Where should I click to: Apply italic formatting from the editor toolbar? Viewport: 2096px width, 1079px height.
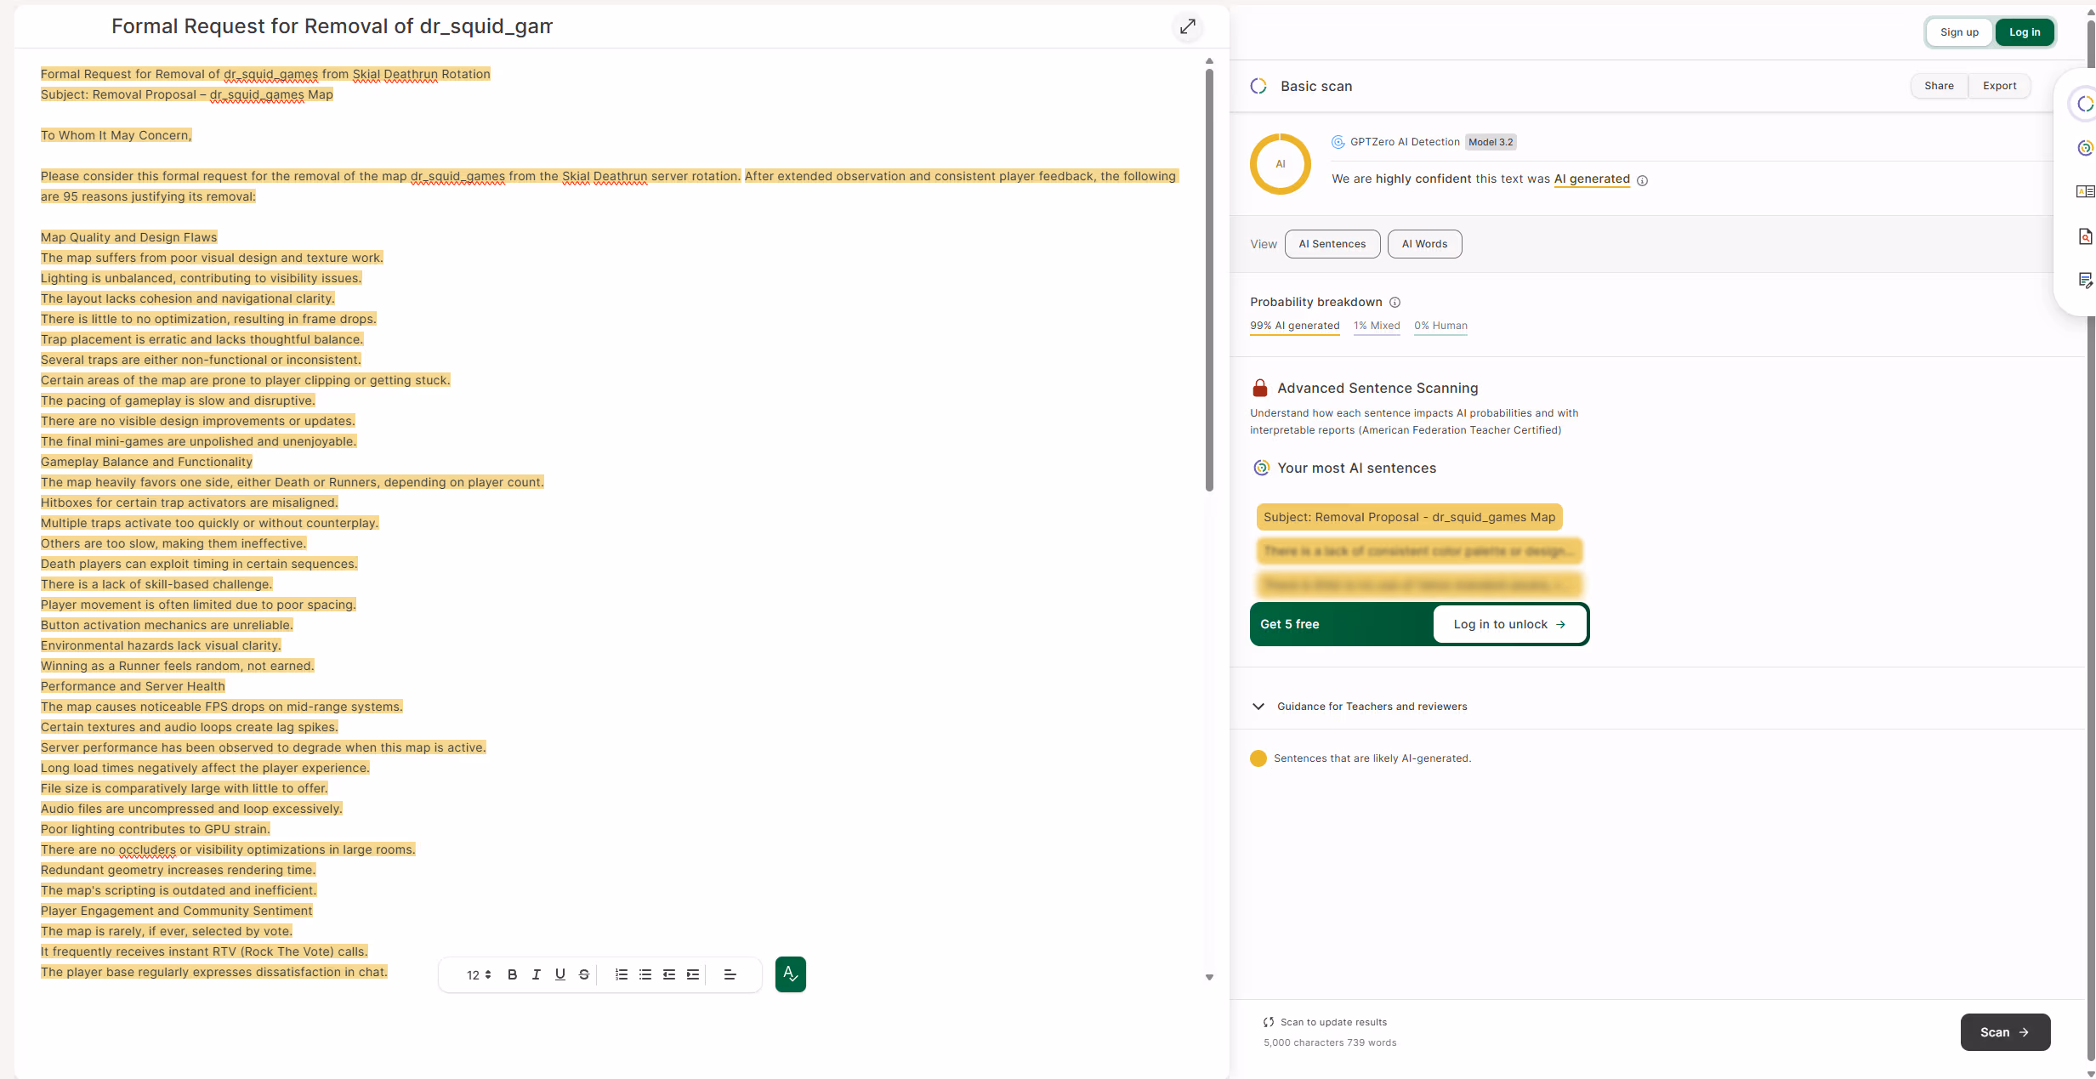point(536,974)
